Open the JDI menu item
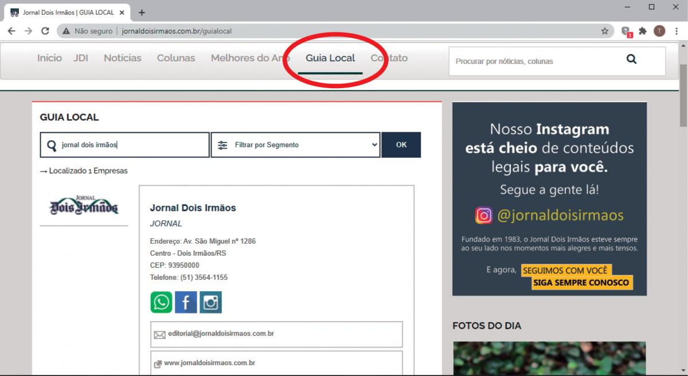This screenshot has height=376, width=688. 81,58
